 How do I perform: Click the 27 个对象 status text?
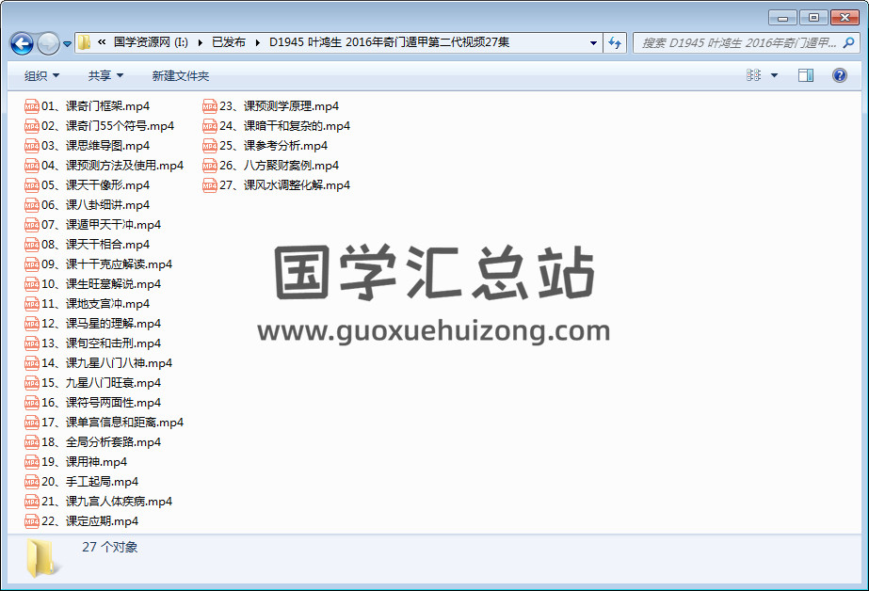point(110,548)
